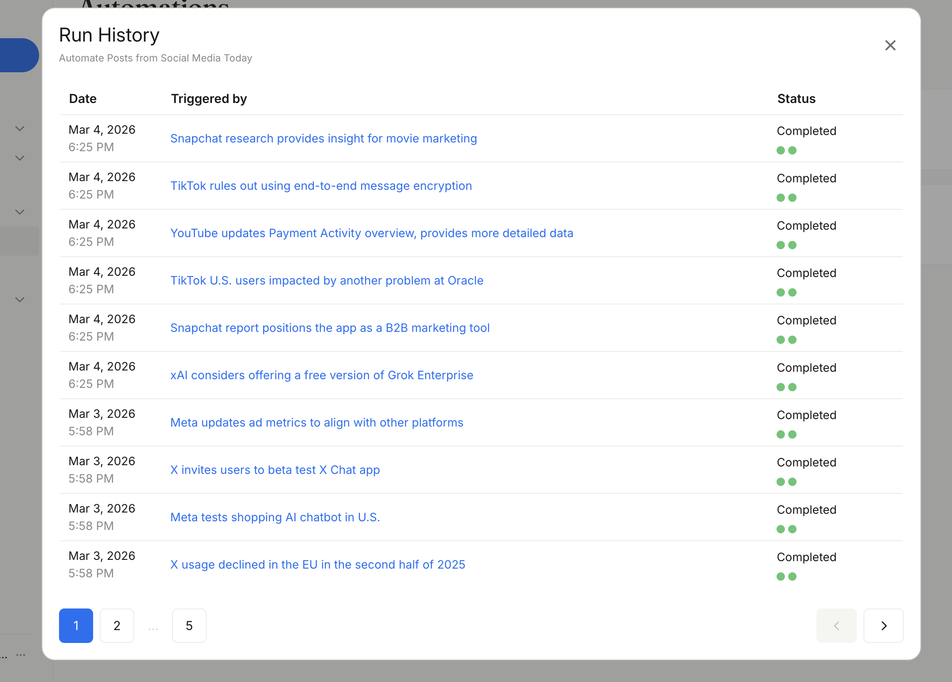Click status dots on Meta shopping chatbot run
This screenshot has height=682, width=952.
(787, 528)
